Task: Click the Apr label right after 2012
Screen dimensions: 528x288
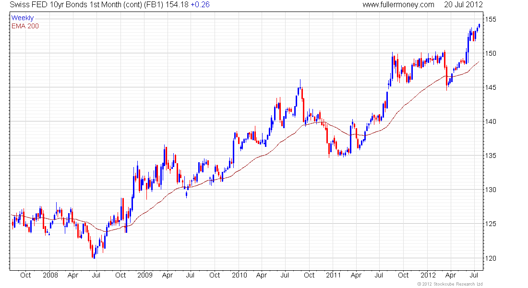Action: click(x=451, y=275)
